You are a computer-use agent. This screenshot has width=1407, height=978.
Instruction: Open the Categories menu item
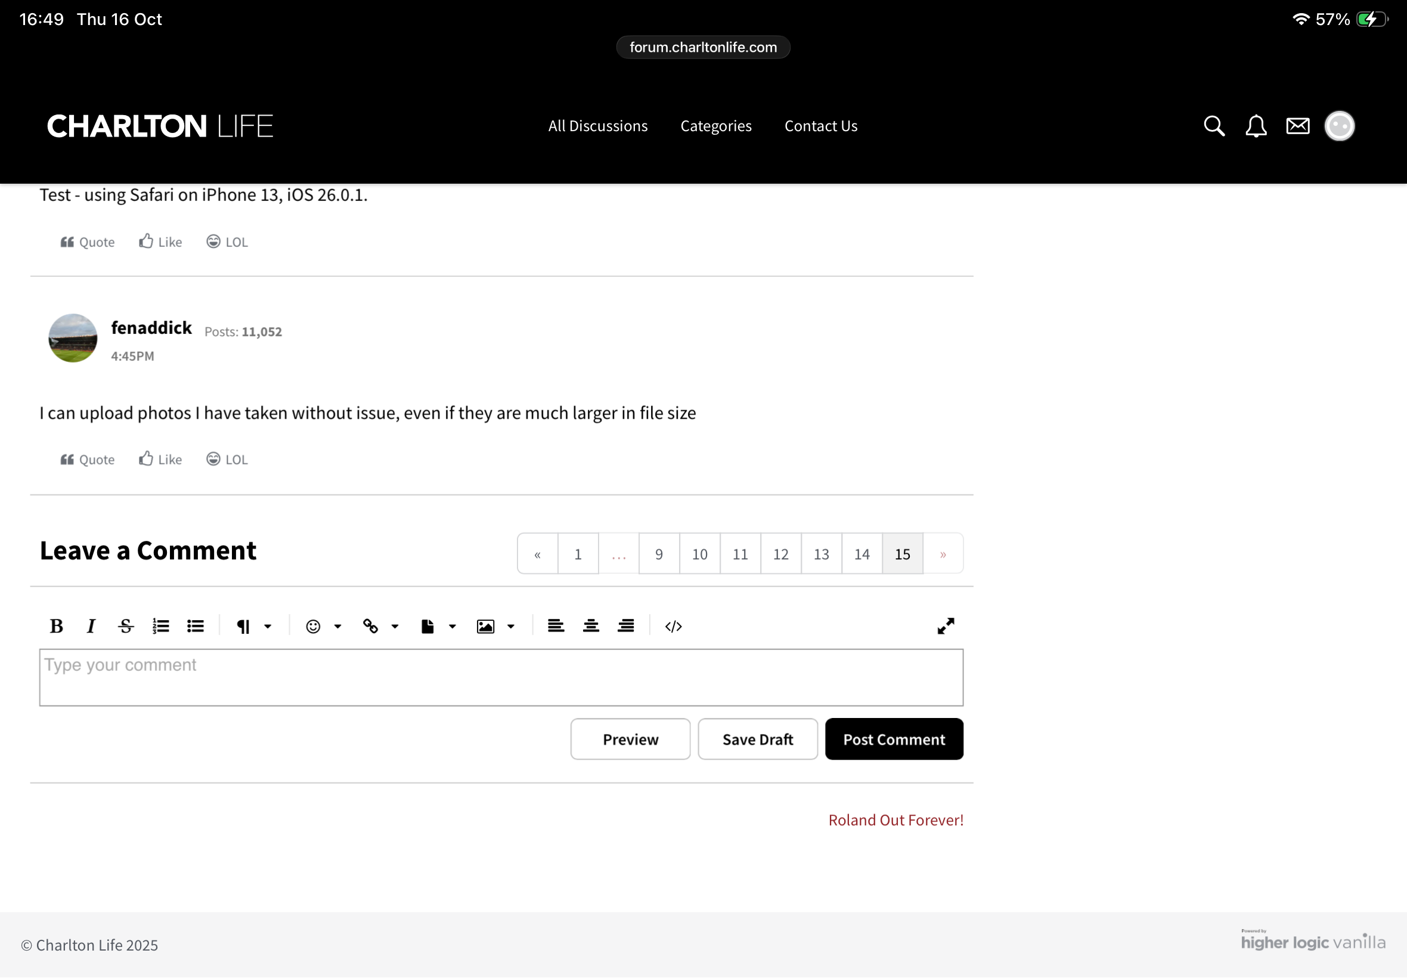[x=715, y=126]
